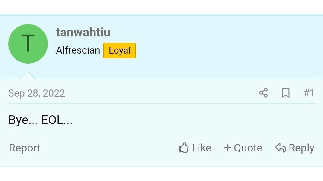This screenshot has height=181, width=323.
Task: Click the yellow Loyal badge
Action: click(x=119, y=50)
